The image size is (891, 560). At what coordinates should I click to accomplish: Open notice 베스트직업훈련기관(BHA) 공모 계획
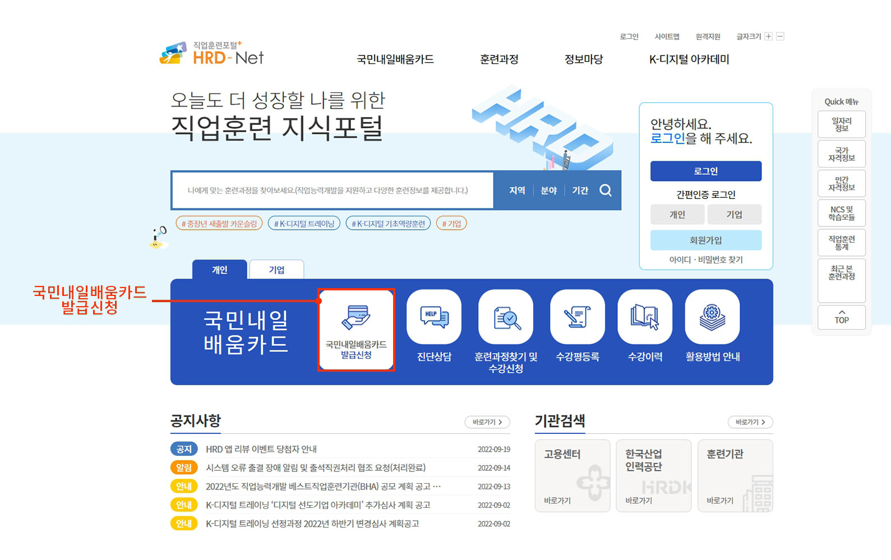click(323, 487)
